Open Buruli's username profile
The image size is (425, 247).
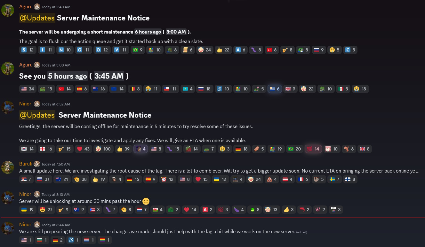click(x=26, y=164)
